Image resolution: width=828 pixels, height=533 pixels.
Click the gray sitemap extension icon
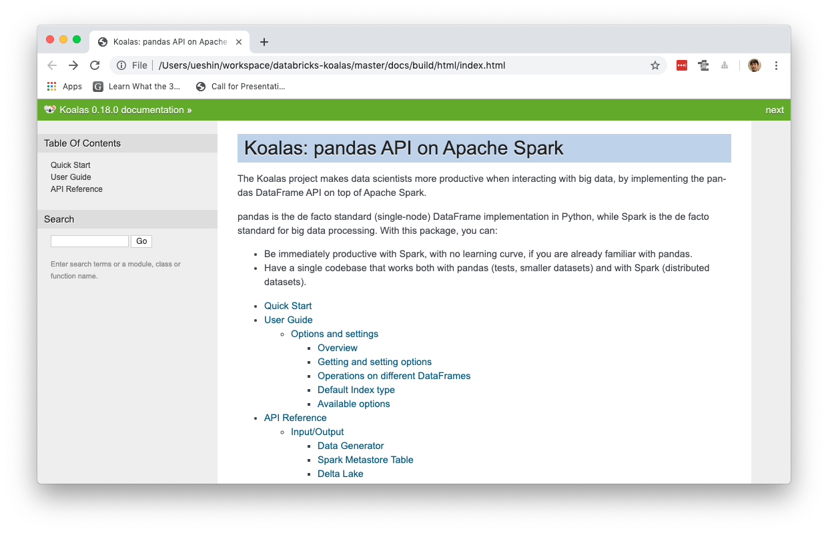[x=725, y=65]
